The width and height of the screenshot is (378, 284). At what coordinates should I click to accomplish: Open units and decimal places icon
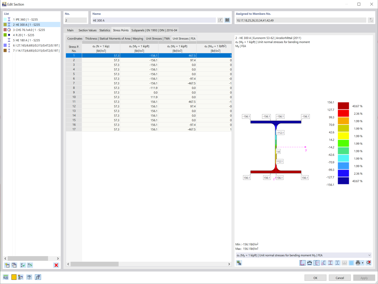point(6,277)
